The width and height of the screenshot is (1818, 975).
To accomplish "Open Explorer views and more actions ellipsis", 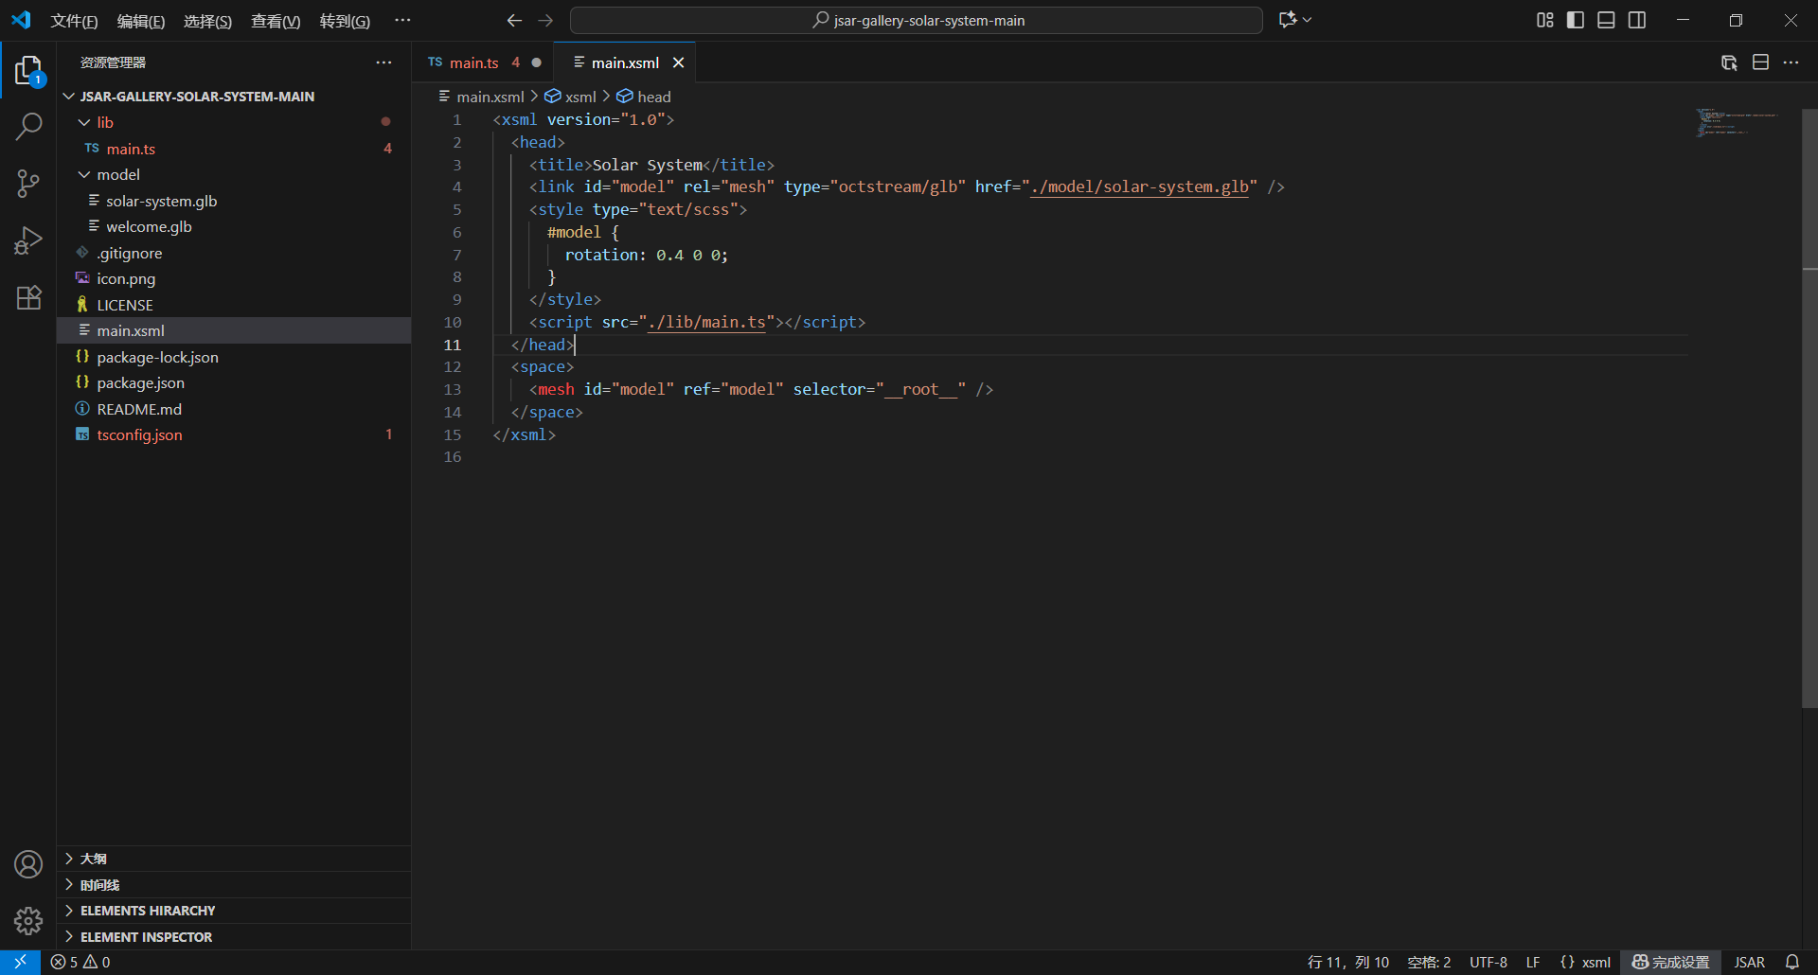I will point(383,62).
